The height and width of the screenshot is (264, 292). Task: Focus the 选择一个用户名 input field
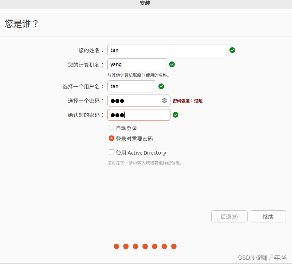pos(132,86)
